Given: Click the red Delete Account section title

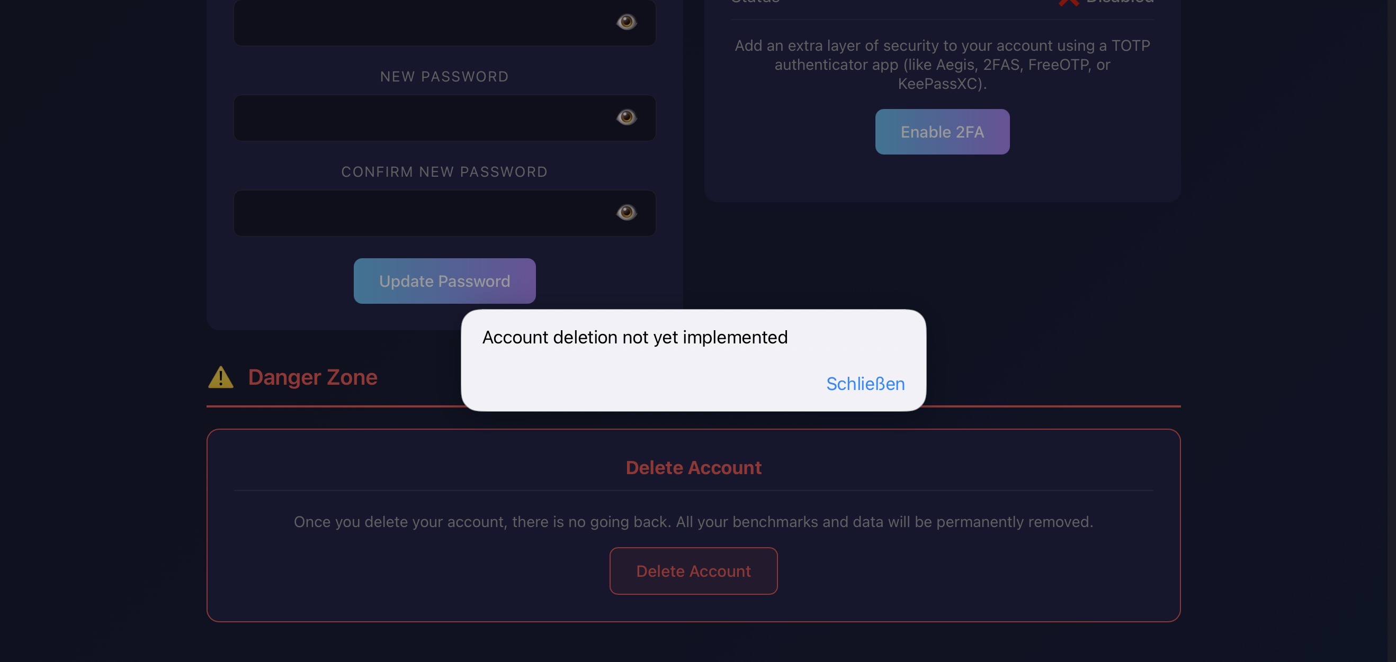Looking at the screenshot, I should (x=693, y=467).
